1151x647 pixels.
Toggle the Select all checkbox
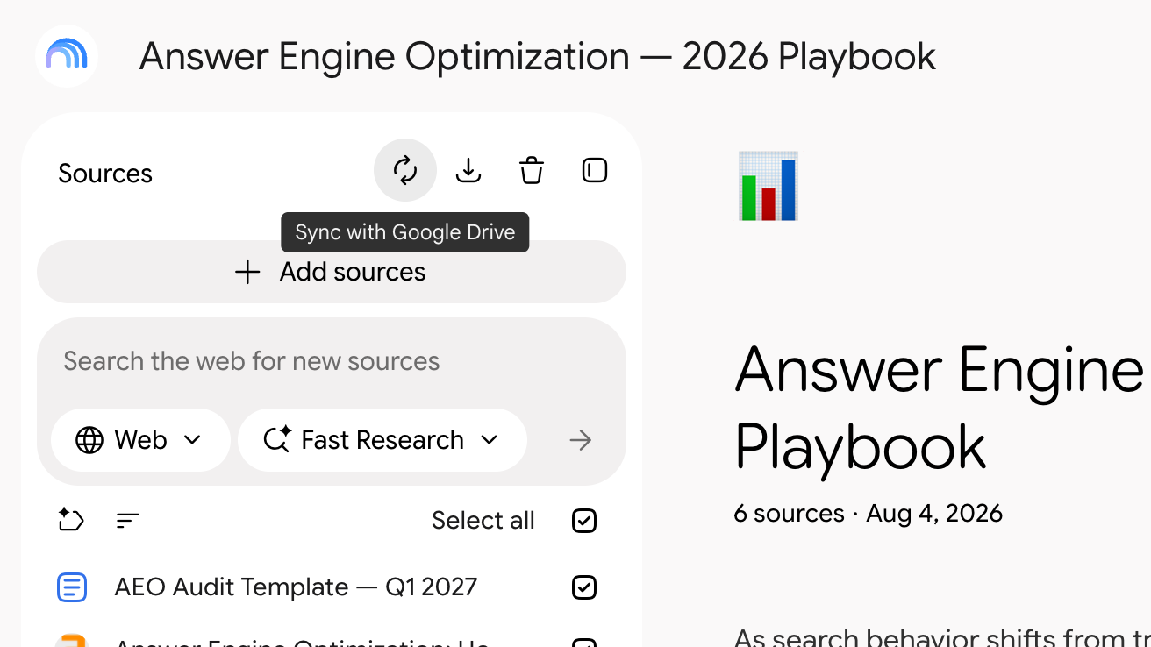(584, 521)
